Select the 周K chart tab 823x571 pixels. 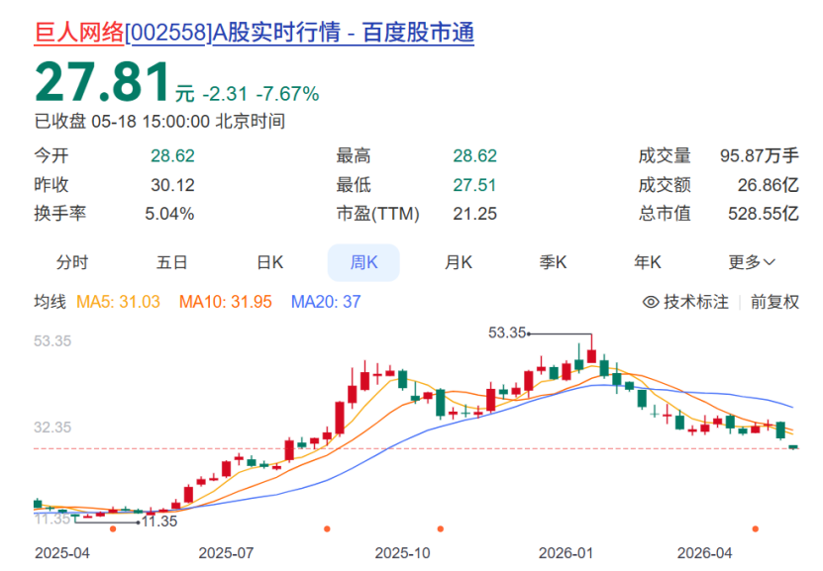pyautogui.click(x=363, y=262)
